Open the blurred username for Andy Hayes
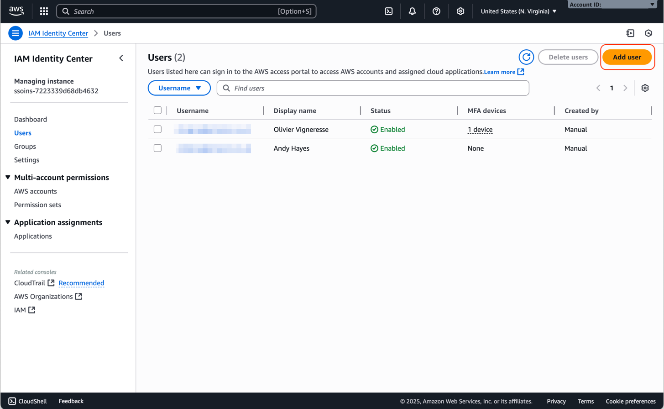The image size is (664, 409). [213, 148]
